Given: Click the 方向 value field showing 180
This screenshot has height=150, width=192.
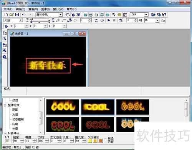Looking at the screenshot, I should pos(42,141).
